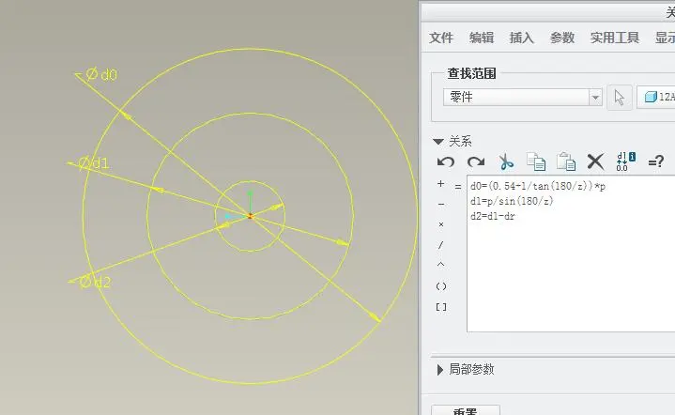The image size is (675, 415).
Task: Toggle dimension names and values icon
Action: tap(625, 161)
